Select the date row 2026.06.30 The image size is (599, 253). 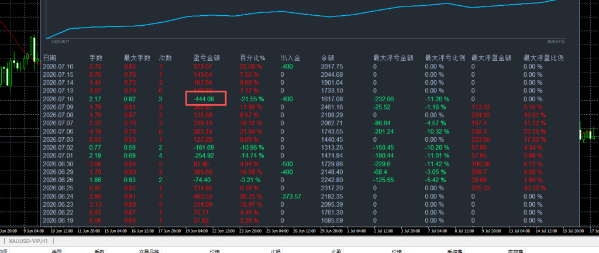[58, 163]
